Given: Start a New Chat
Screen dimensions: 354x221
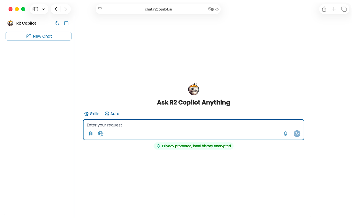Looking at the screenshot, I should [x=38, y=36].
